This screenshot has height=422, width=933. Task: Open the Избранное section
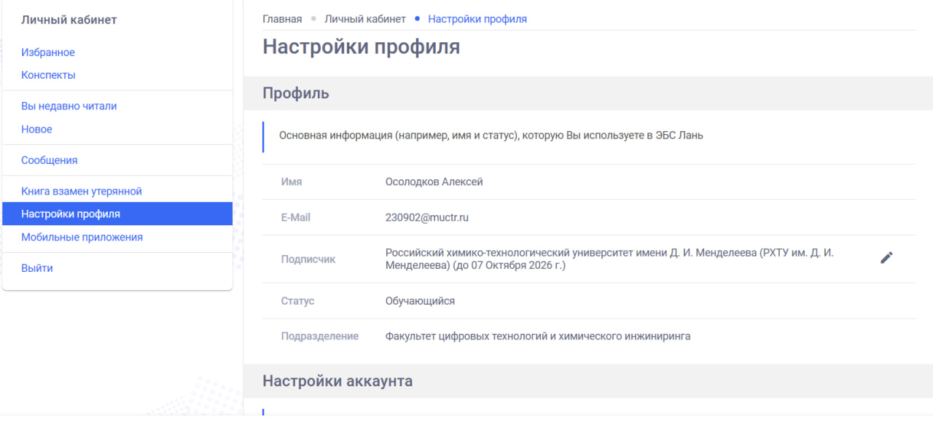[x=48, y=52]
